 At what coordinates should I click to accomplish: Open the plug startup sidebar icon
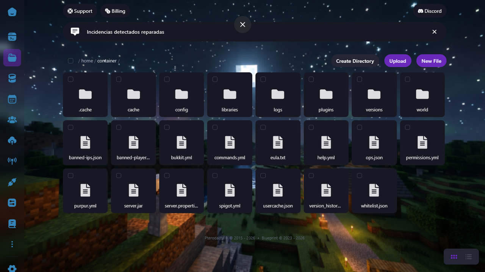pyautogui.click(x=12, y=182)
